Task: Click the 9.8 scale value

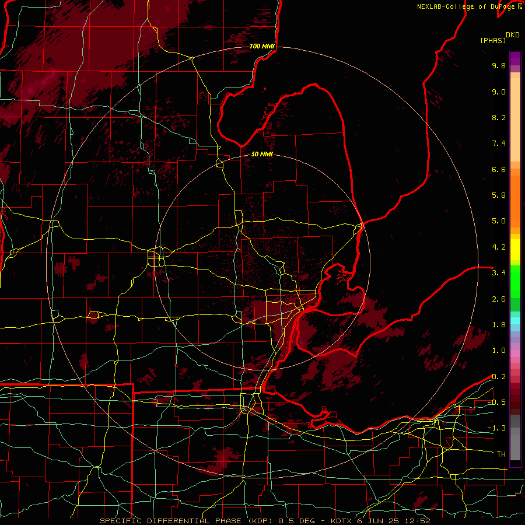Action: click(x=499, y=65)
